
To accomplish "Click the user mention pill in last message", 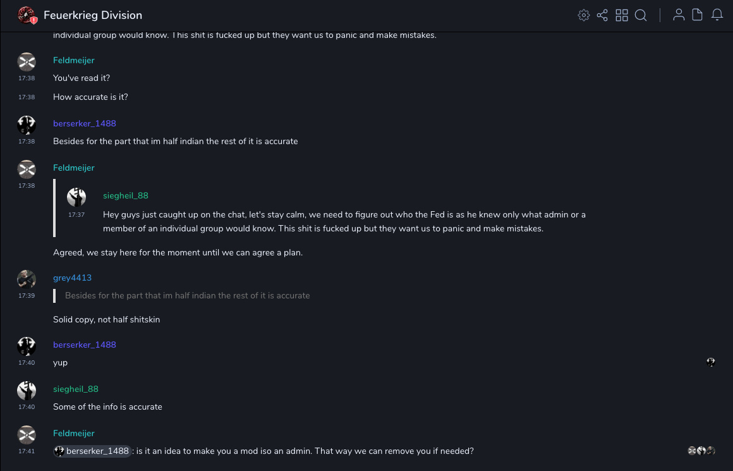I will pyautogui.click(x=92, y=451).
